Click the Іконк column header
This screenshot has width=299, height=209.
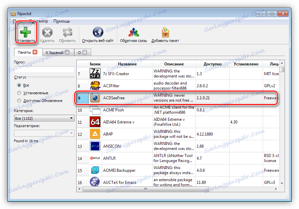click(x=95, y=64)
